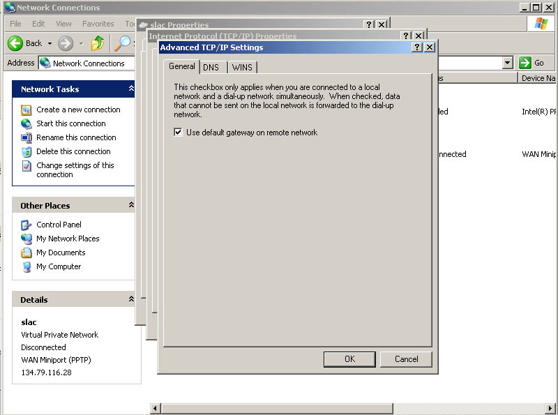Click the Delete this connection recycle icon

[x=27, y=151]
